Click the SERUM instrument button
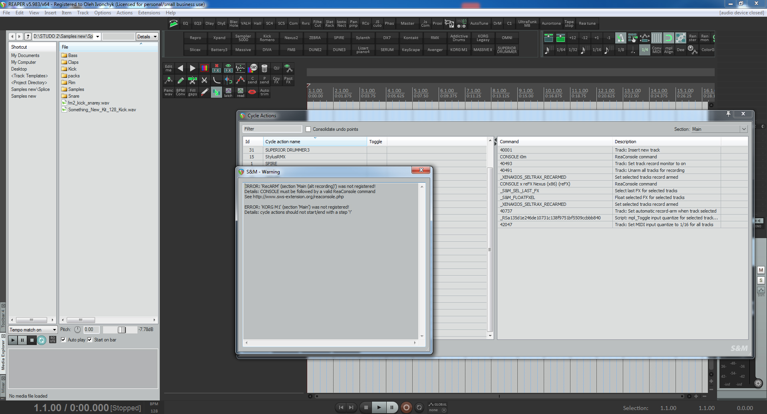 point(387,50)
